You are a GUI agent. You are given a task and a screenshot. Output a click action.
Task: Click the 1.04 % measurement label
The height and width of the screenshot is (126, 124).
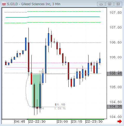pos(60,108)
